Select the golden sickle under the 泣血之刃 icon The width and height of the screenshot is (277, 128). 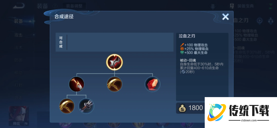tap(114, 84)
